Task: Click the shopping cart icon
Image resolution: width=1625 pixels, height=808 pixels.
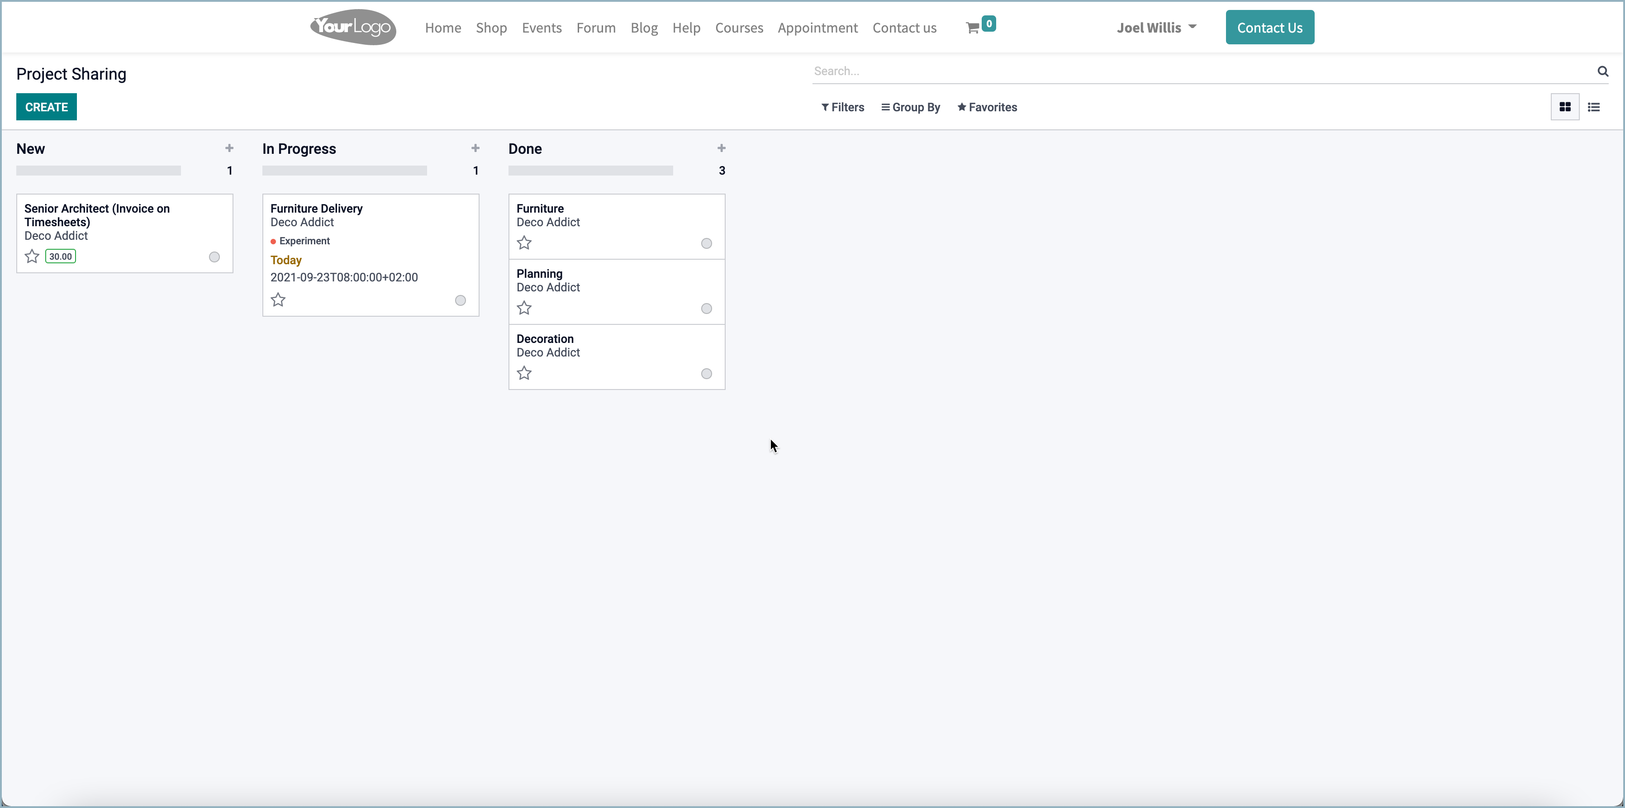Action: pos(974,27)
